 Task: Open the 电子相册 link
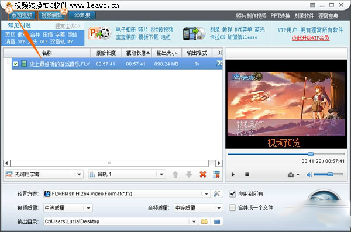tap(126, 30)
